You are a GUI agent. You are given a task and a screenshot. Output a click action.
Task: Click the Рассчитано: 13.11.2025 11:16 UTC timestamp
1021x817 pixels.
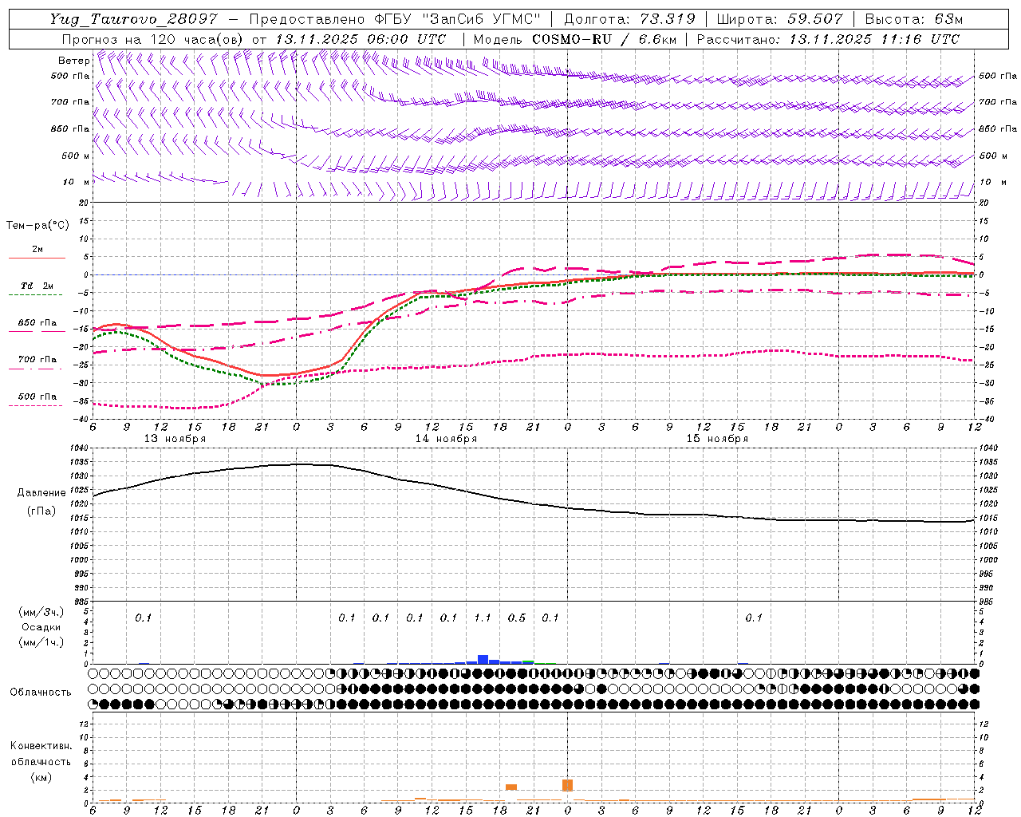click(x=828, y=39)
